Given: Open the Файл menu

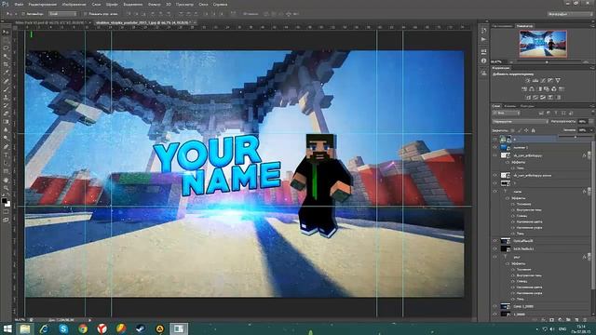Looking at the screenshot, I should pyautogui.click(x=19, y=5).
